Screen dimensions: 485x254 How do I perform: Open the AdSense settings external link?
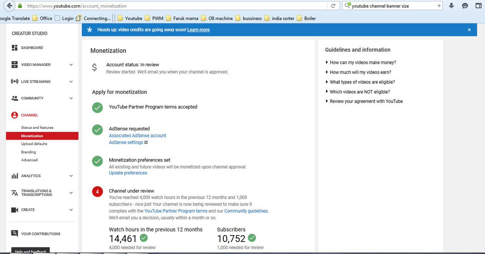(128, 143)
